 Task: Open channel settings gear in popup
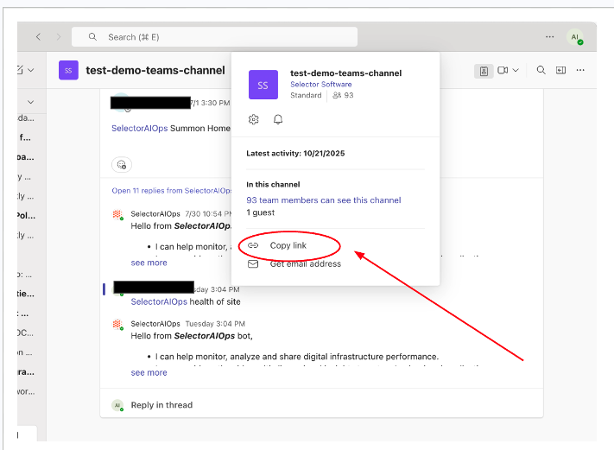[x=254, y=119]
